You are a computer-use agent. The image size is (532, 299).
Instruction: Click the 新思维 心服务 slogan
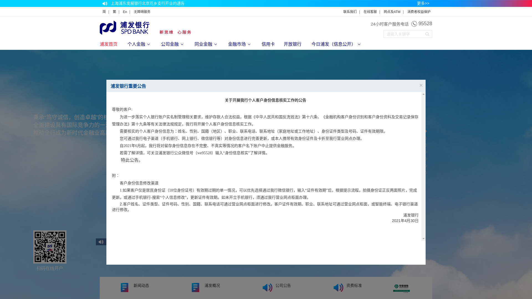point(175,32)
